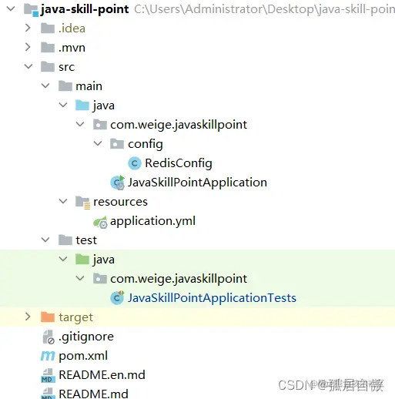The image size is (395, 399).
Task: Select the test folder name
Action: pos(86,240)
